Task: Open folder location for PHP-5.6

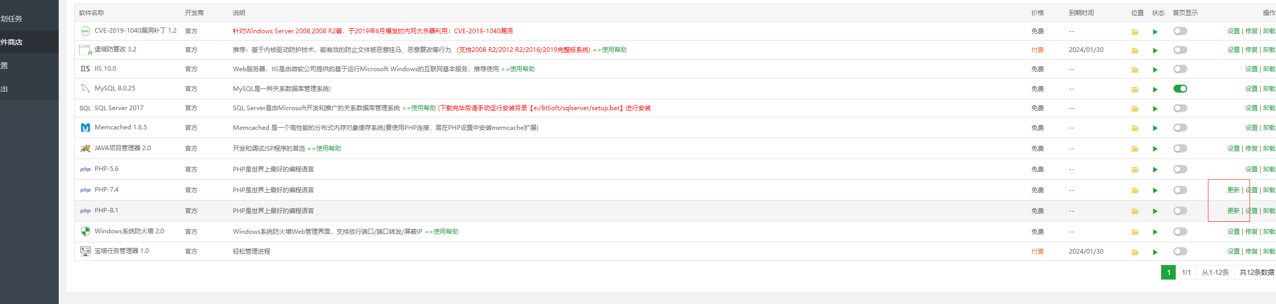Action: (1135, 169)
